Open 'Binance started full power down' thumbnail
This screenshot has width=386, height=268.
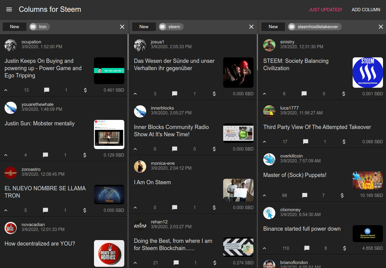point(368,234)
